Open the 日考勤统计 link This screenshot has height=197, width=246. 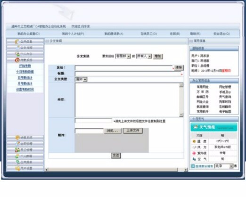click(25, 78)
